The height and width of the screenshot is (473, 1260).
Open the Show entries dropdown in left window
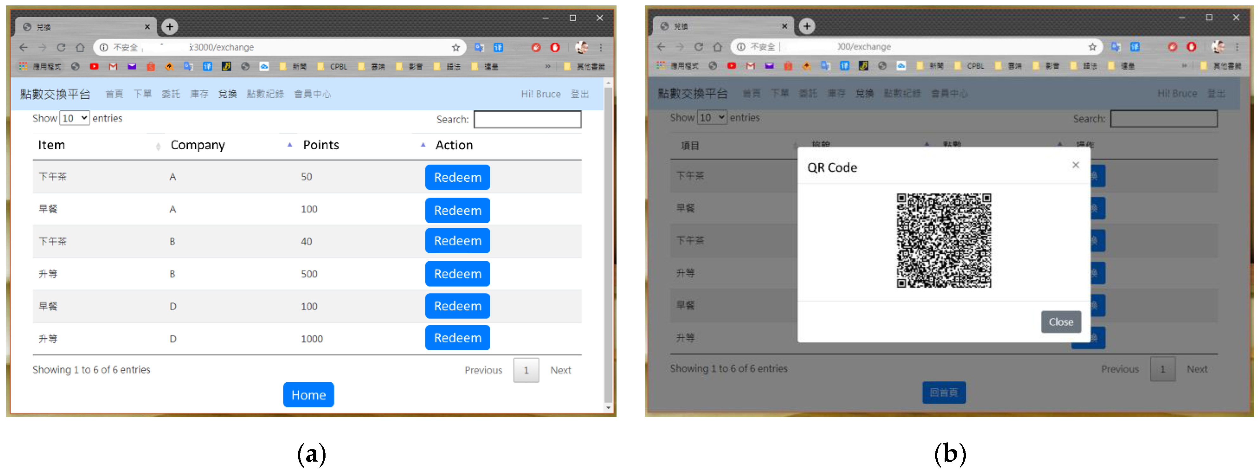(x=74, y=118)
